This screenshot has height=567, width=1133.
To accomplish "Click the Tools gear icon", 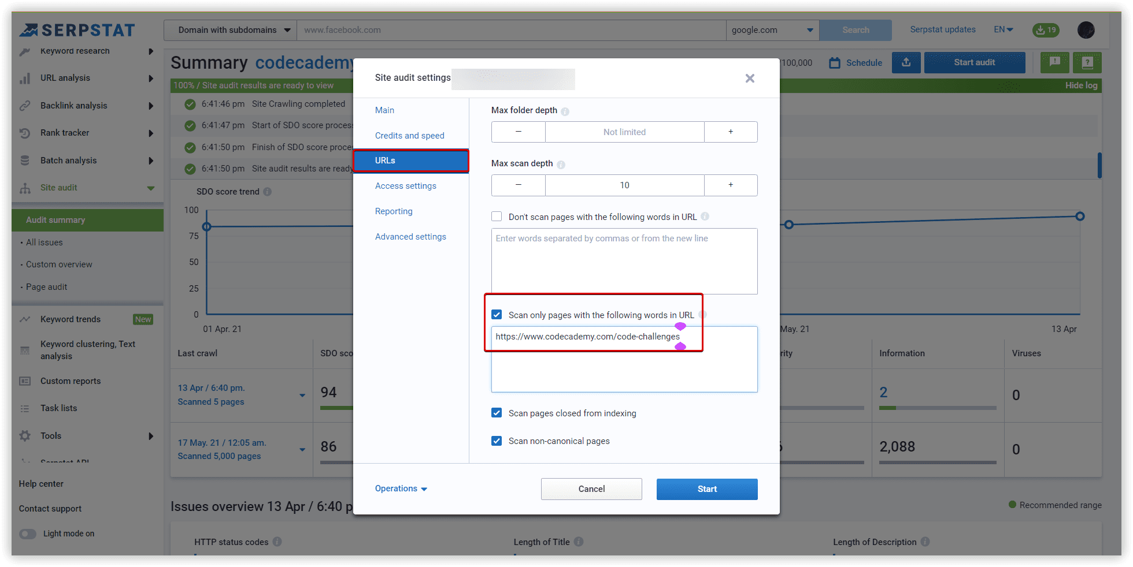I will [25, 436].
